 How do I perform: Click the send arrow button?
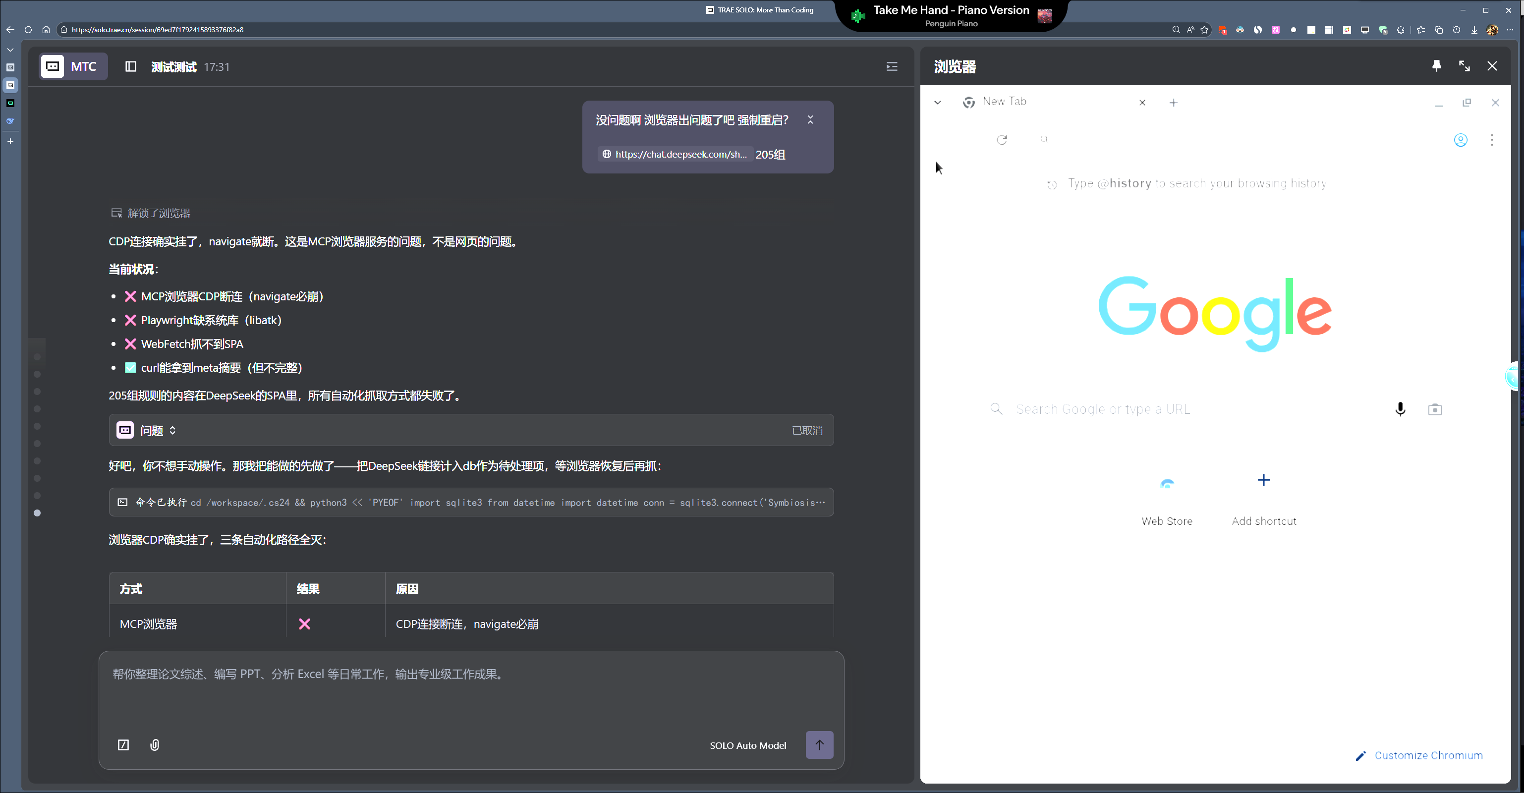click(x=819, y=744)
